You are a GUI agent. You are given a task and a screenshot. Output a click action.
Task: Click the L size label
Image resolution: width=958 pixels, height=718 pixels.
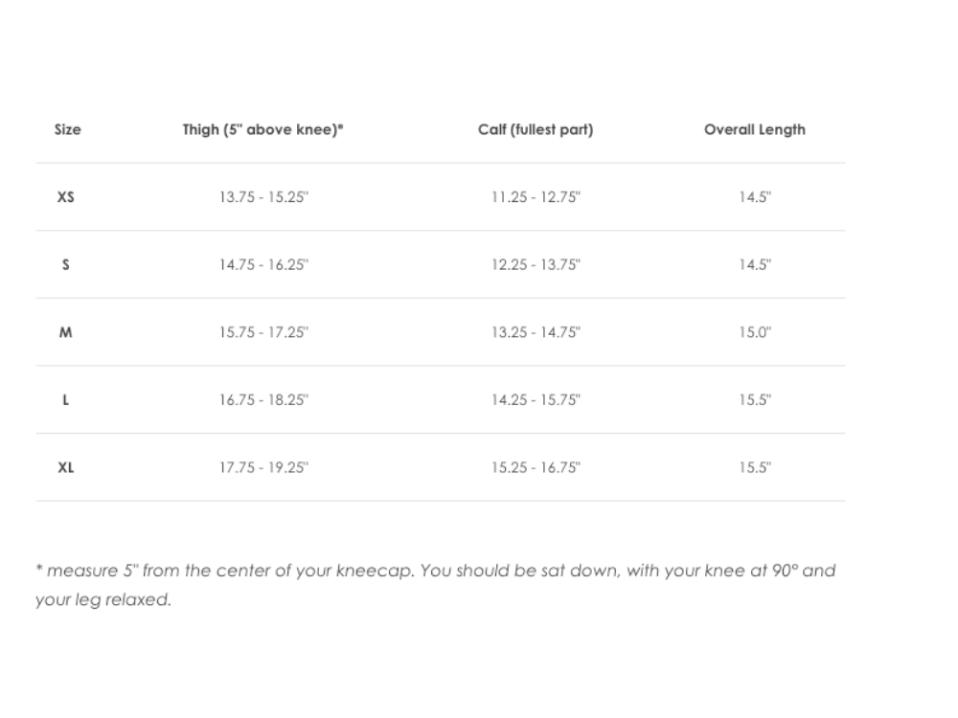click(x=65, y=400)
